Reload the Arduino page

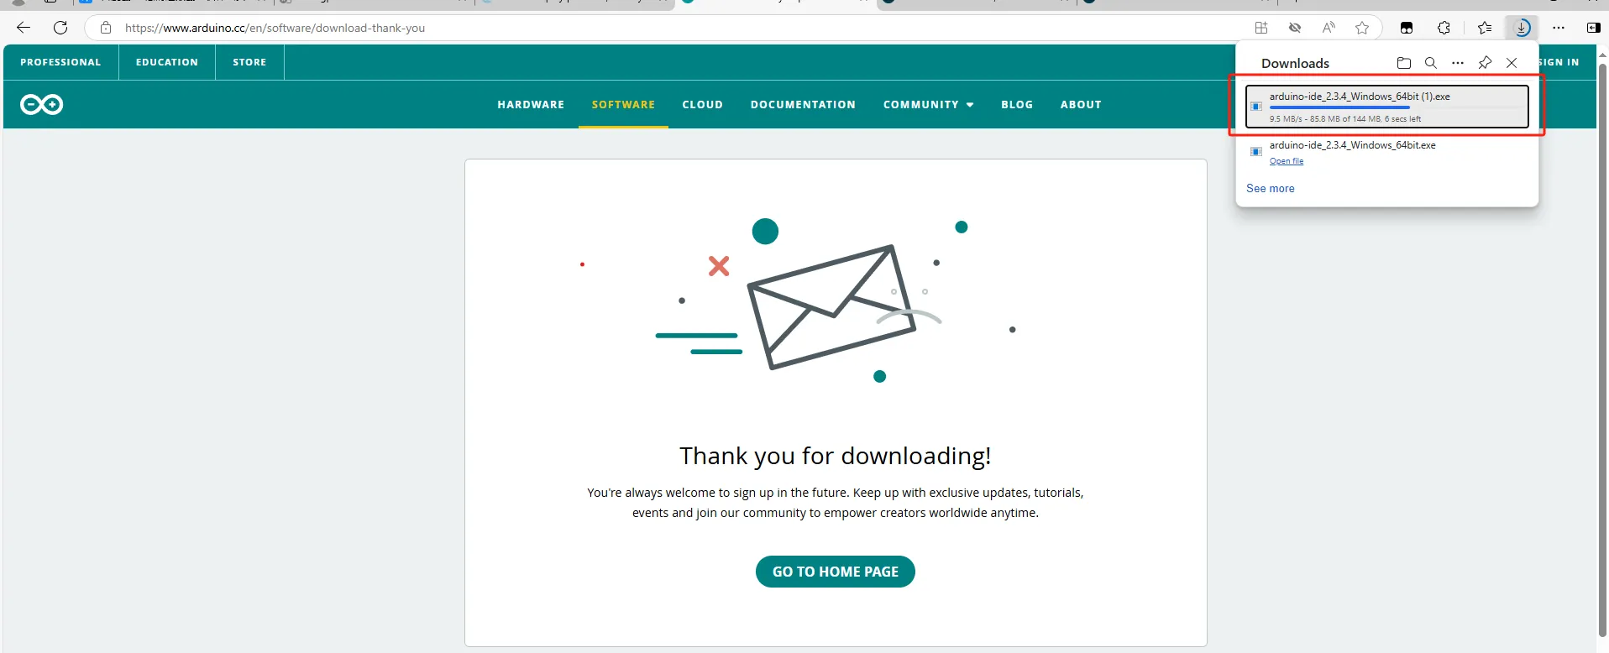60,28
